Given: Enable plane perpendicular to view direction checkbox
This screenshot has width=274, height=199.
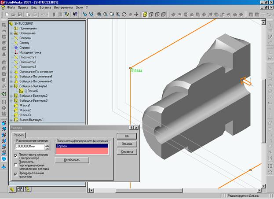Looking at the screenshot, I should point(16,166).
